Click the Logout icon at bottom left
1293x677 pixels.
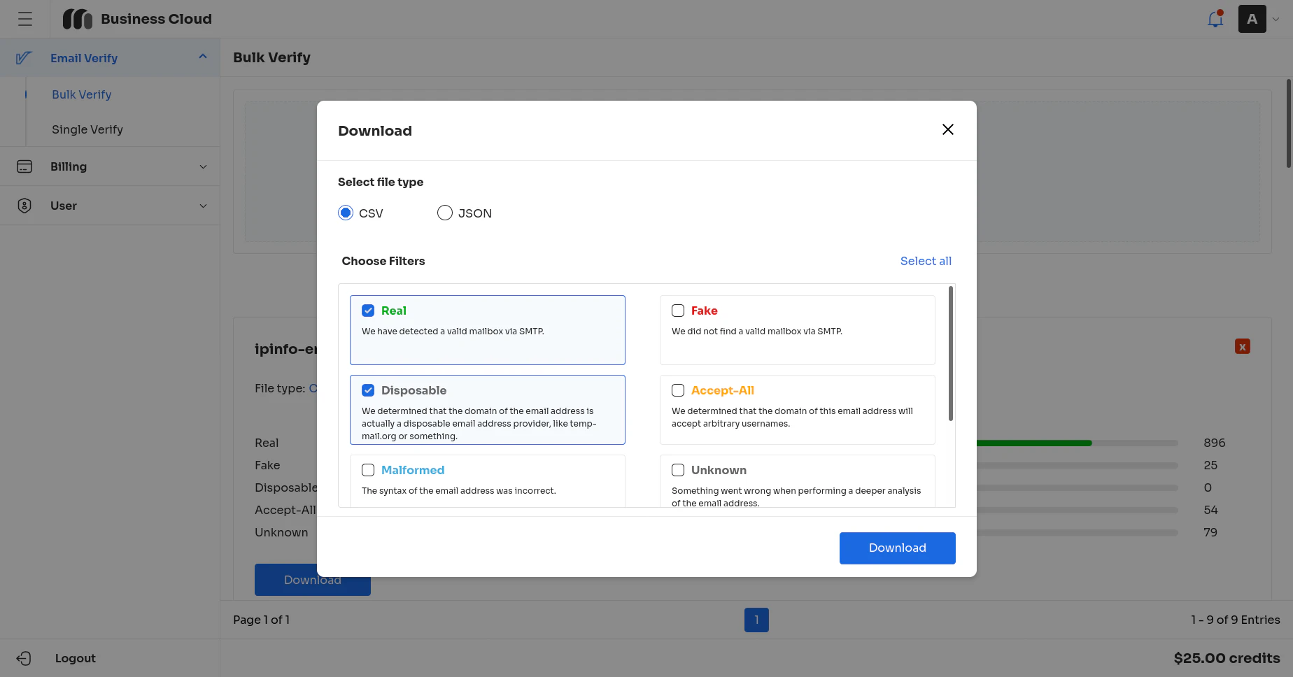coord(24,658)
